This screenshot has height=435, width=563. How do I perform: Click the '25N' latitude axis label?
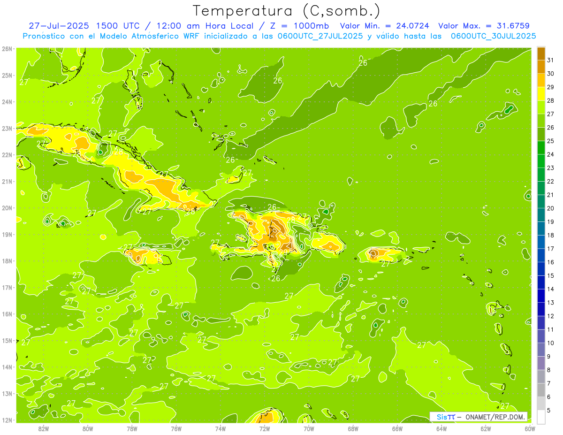coord(7,75)
